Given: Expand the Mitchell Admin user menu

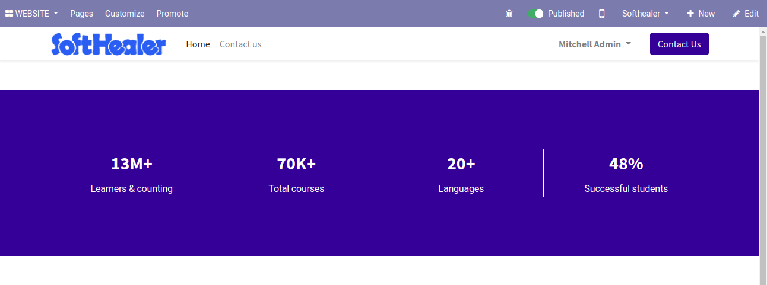Looking at the screenshot, I should 595,44.
